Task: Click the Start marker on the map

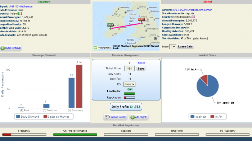Action: click(x=110, y=25)
